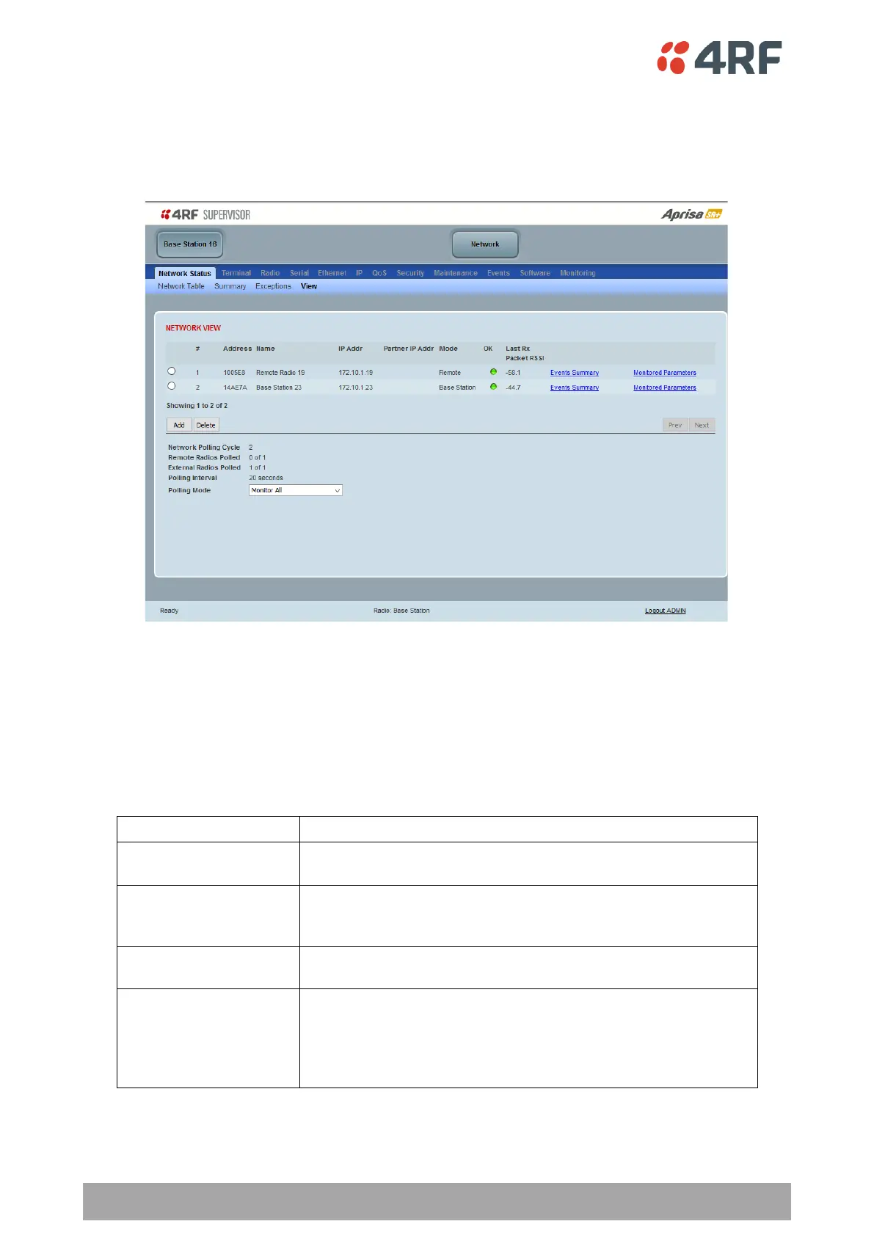
Task: Open the Network Status tab
Action: tap(185, 273)
